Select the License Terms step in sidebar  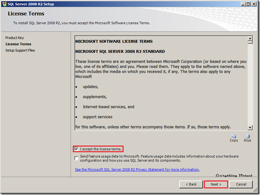point(19,44)
